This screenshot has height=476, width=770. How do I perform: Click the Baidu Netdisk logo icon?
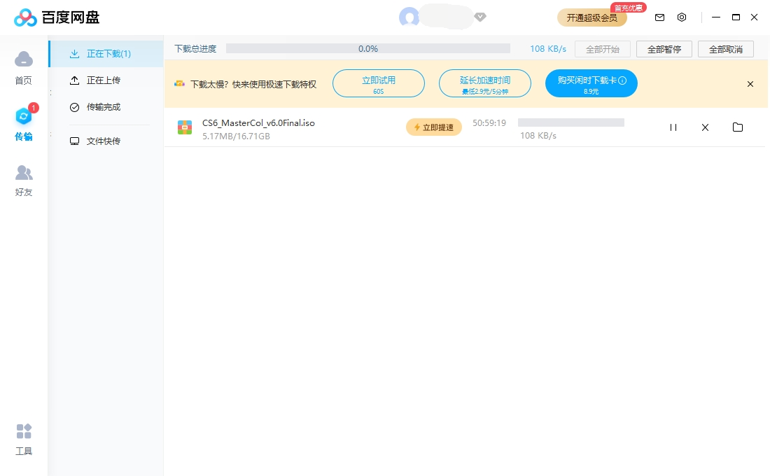pos(25,17)
